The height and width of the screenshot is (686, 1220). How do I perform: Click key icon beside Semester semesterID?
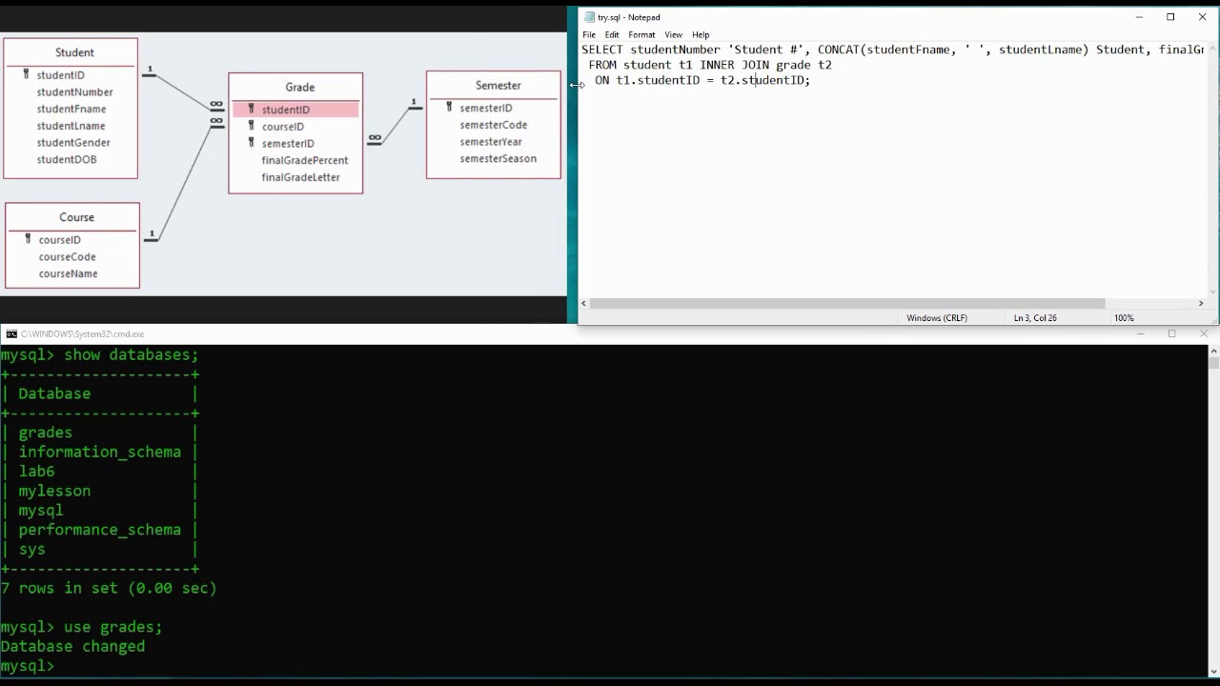coord(449,107)
